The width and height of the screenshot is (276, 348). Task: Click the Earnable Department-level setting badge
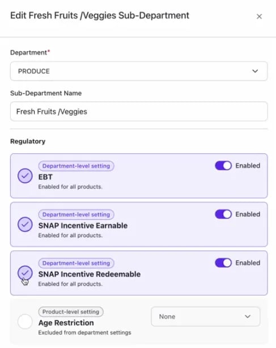(76, 215)
